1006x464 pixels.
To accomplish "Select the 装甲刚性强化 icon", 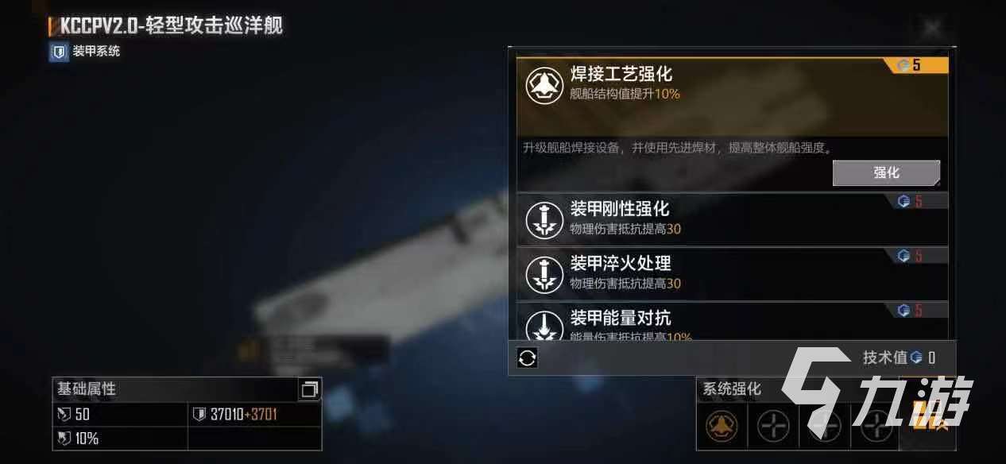I will point(544,220).
